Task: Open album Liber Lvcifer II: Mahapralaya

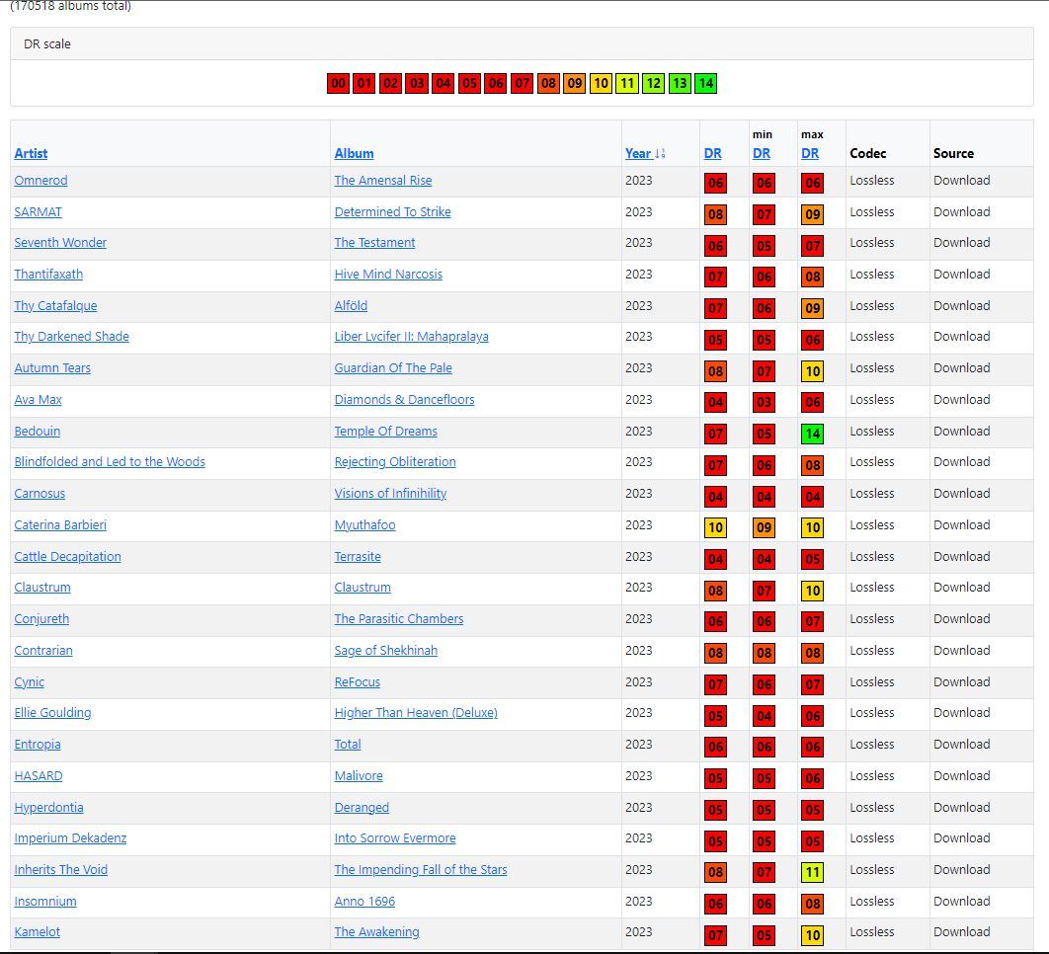Action: point(412,337)
